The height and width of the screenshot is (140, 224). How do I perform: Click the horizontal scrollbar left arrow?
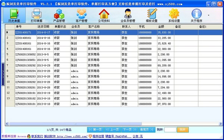point(7,124)
